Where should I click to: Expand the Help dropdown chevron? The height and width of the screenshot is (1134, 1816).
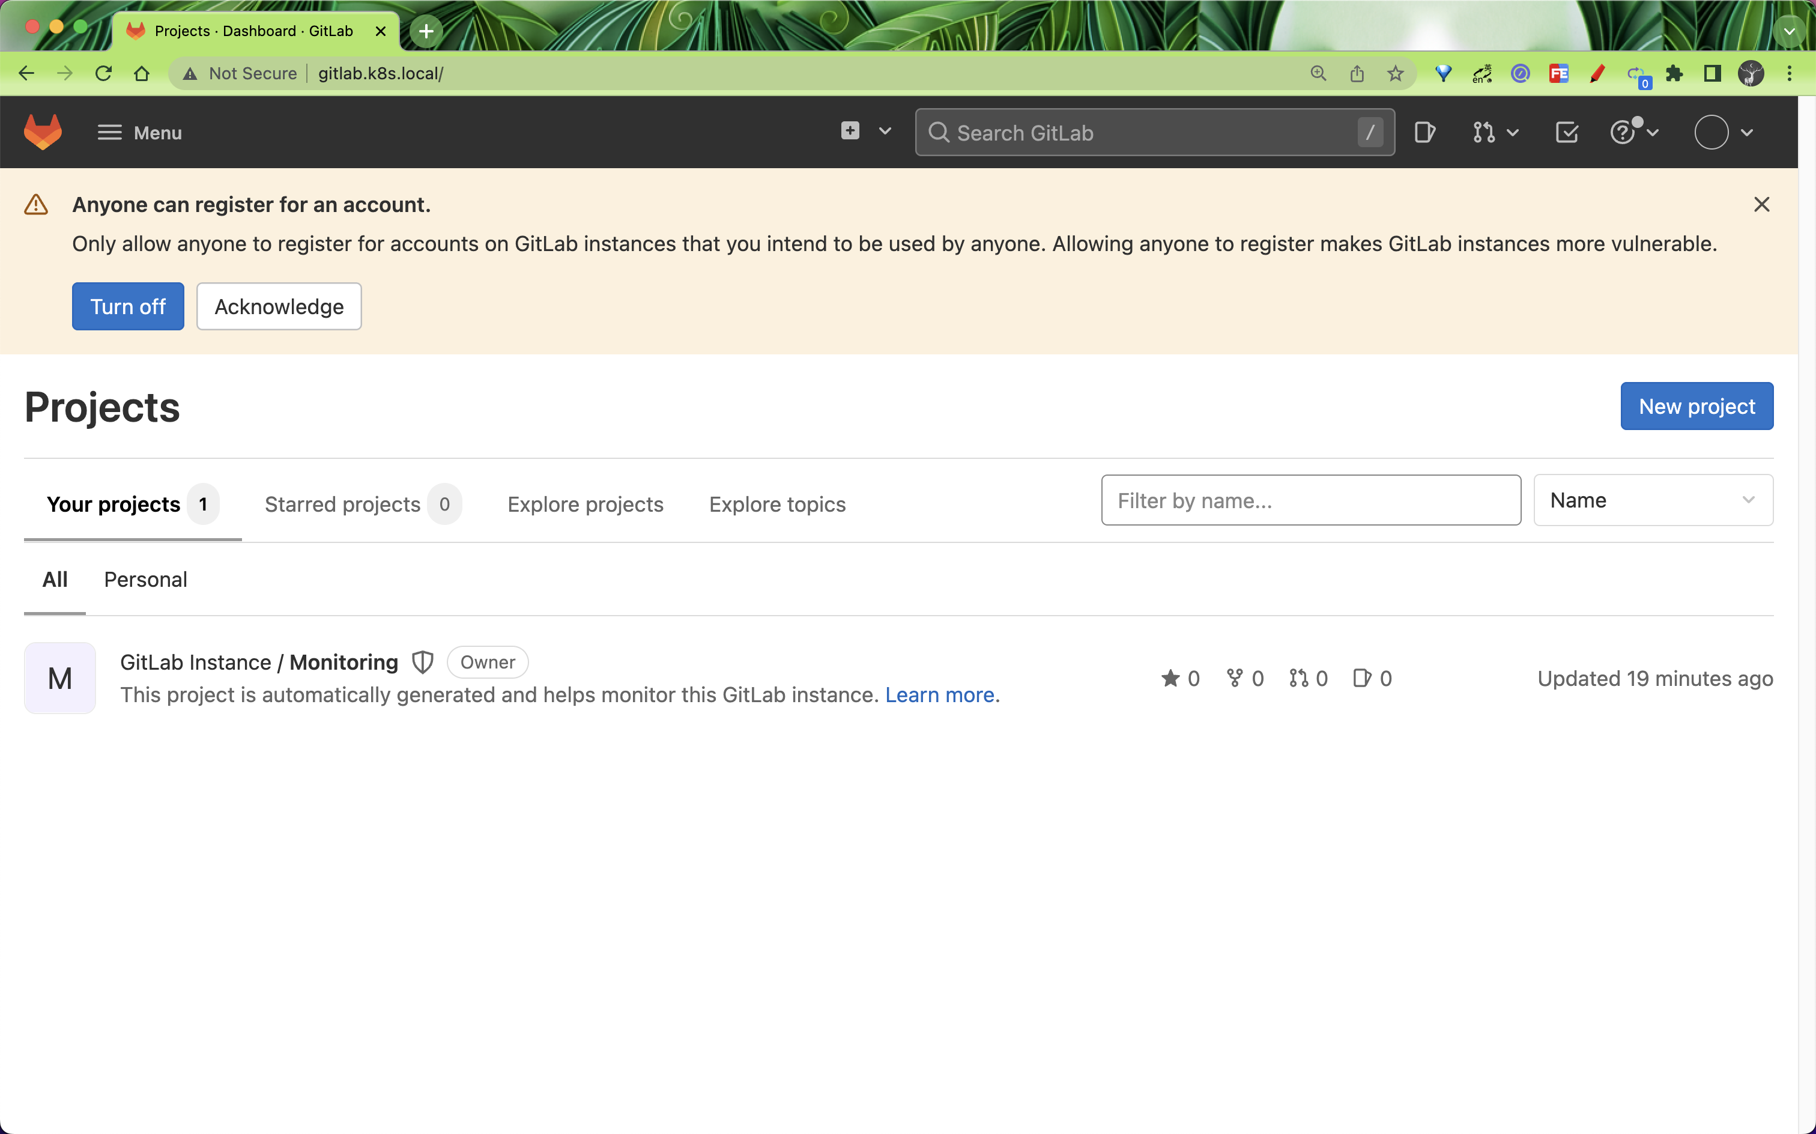(x=1653, y=133)
